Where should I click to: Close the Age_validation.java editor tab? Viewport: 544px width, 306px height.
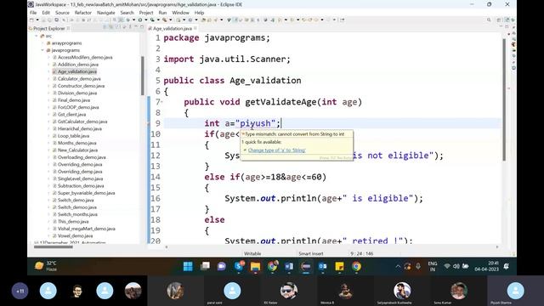click(x=195, y=28)
